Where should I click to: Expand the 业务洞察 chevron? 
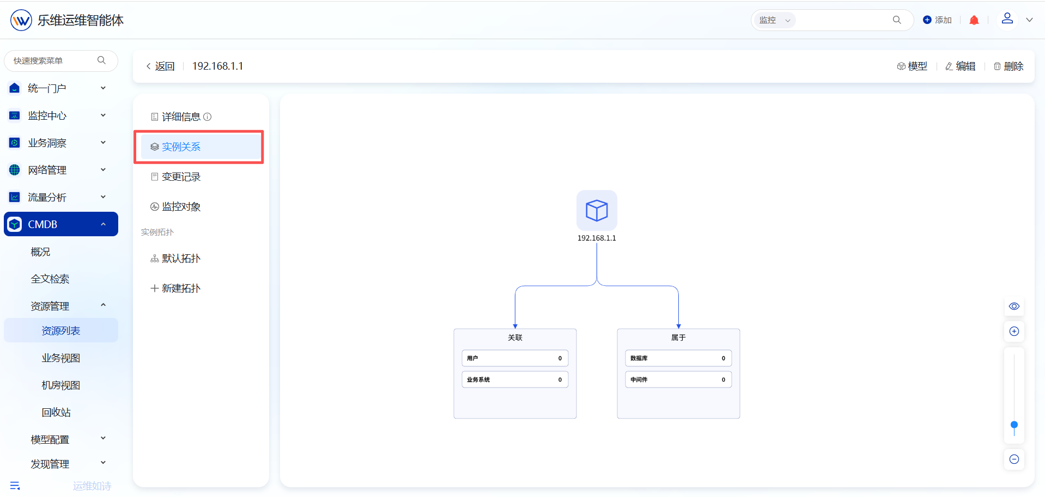point(103,143)
